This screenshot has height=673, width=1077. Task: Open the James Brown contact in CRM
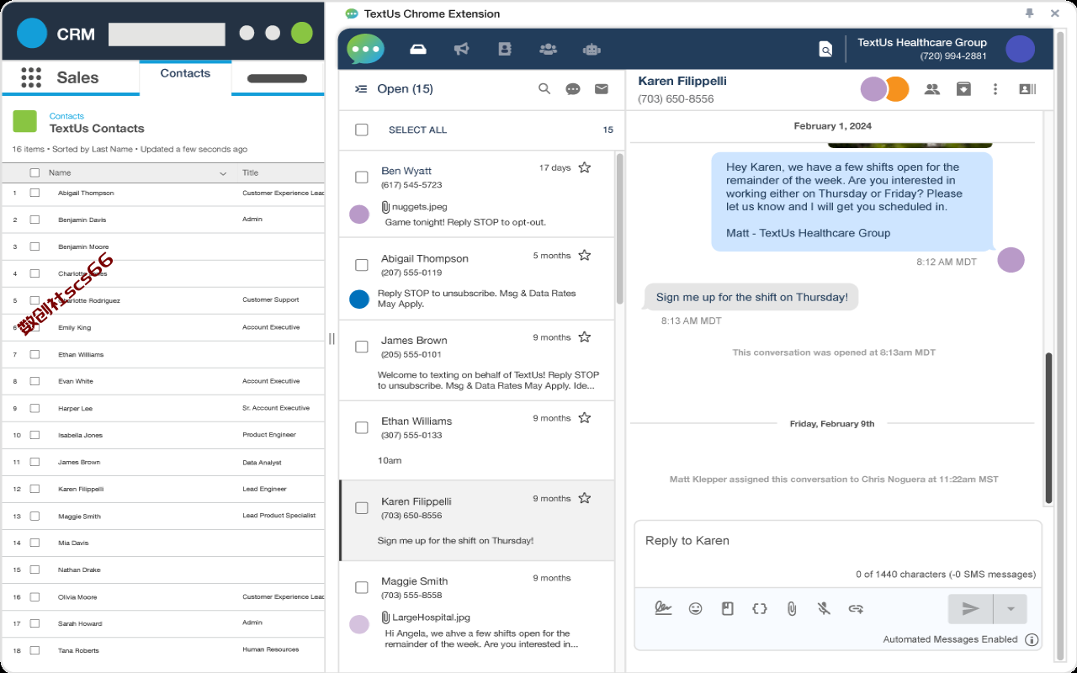79,462
